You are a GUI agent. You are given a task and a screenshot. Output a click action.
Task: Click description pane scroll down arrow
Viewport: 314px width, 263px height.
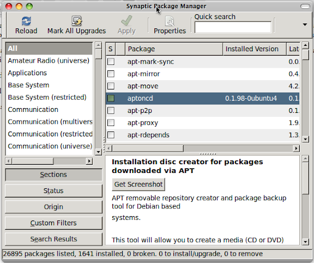(x=305, y=242)
